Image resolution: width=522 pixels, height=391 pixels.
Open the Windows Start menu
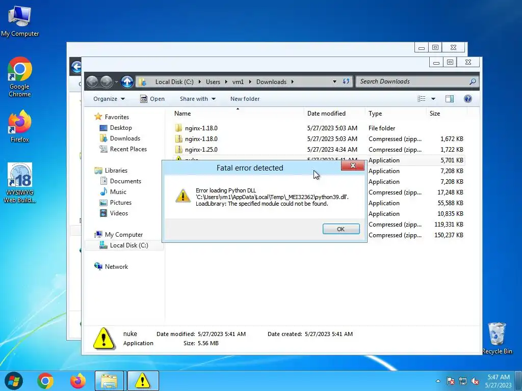tap(14, 381)
